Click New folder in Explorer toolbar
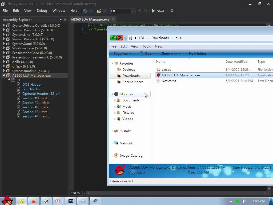 [x=198, y=53]
